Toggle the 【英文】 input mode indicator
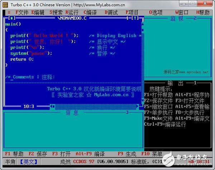The width and height of the screenshot is (215, 170). 29,162
